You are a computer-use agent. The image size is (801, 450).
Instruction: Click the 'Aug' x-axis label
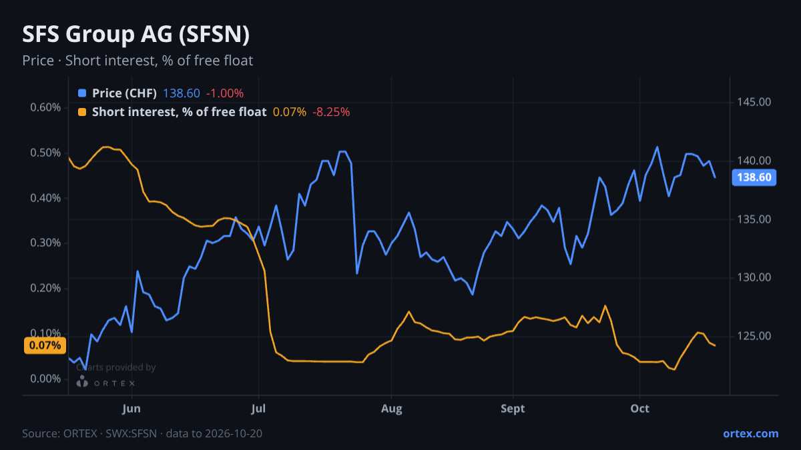pos(392,408)
